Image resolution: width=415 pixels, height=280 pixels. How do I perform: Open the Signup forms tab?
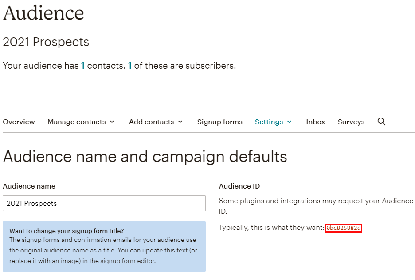[x=219, y=122]
